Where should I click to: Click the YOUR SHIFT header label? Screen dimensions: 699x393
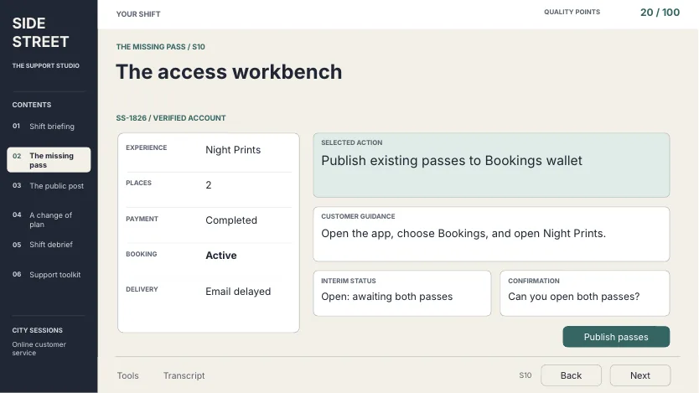click(138, 14)
